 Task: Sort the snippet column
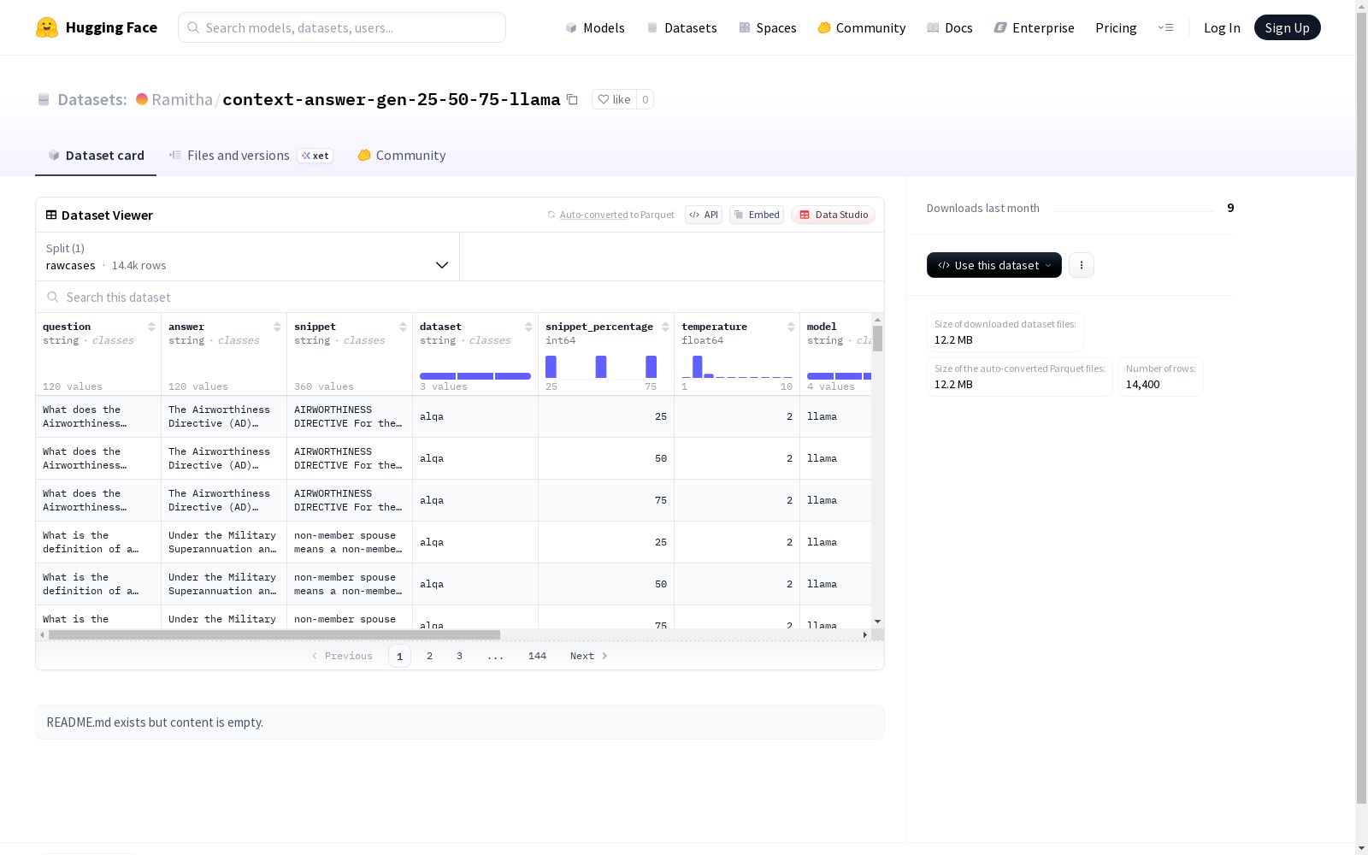403,327
